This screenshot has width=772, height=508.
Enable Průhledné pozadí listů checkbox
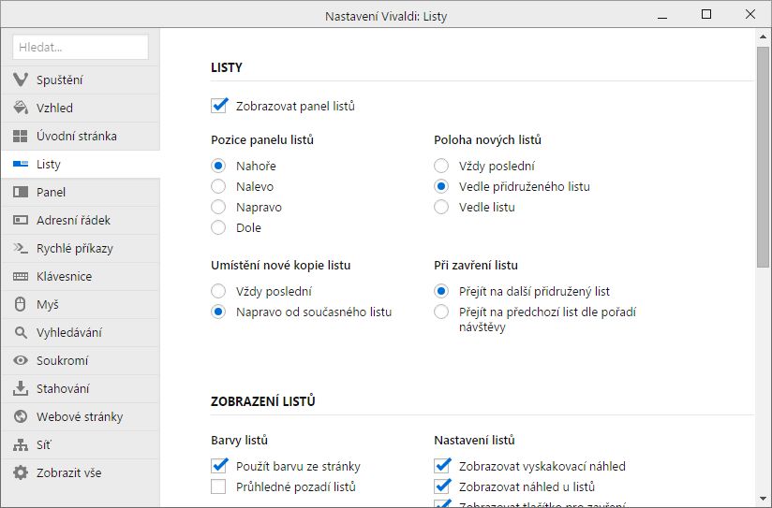pos(219,486)
